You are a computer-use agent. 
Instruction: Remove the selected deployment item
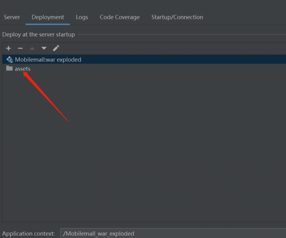coord(20,48)
